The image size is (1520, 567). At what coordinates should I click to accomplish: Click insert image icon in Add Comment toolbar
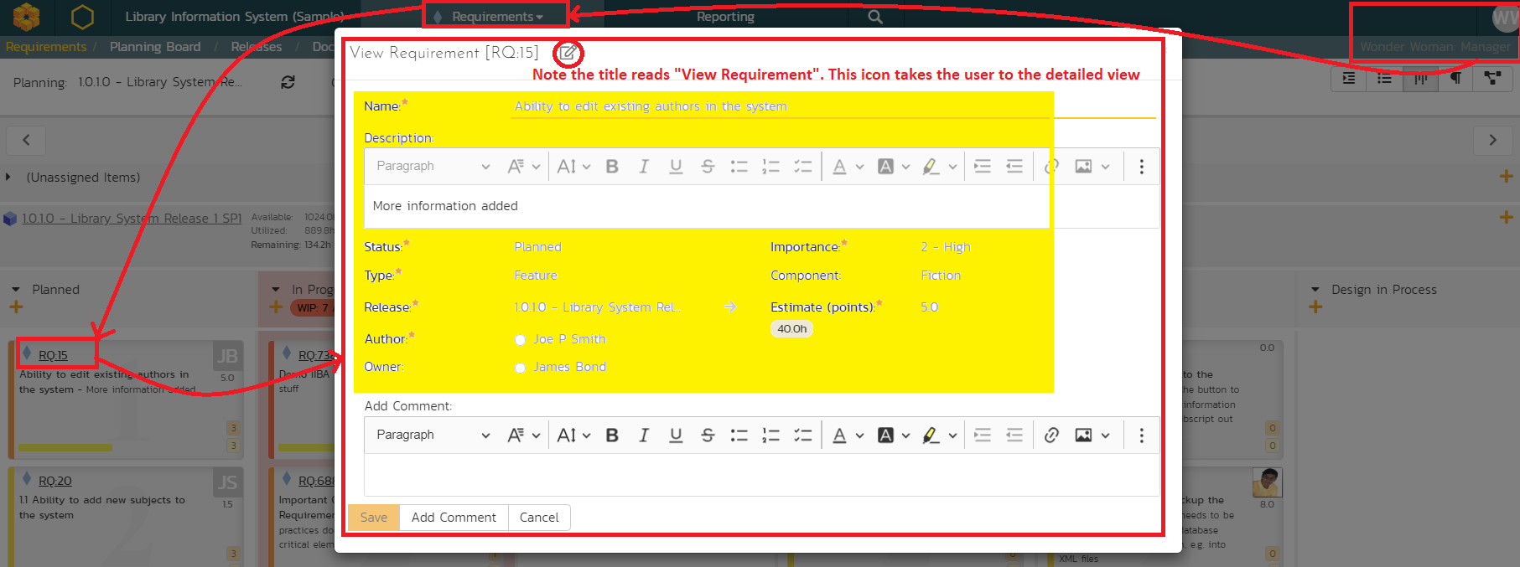[1083, 435]
